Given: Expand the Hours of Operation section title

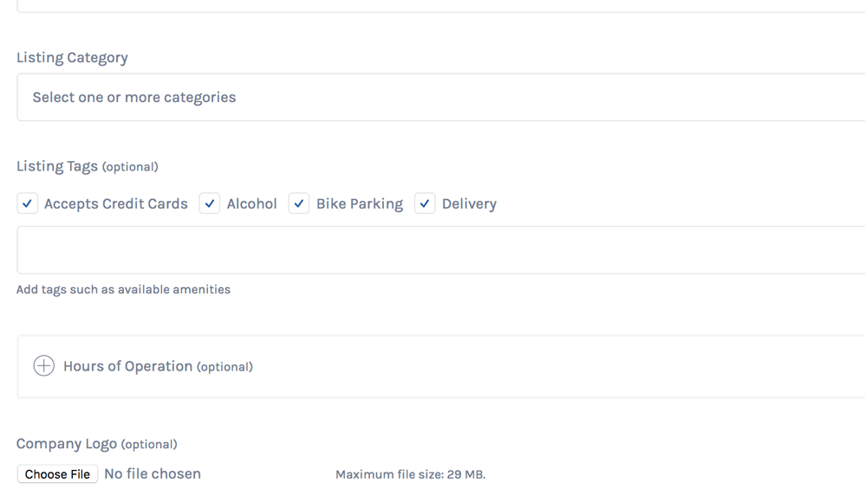Looking at the screenshot, I should (158, 366).
